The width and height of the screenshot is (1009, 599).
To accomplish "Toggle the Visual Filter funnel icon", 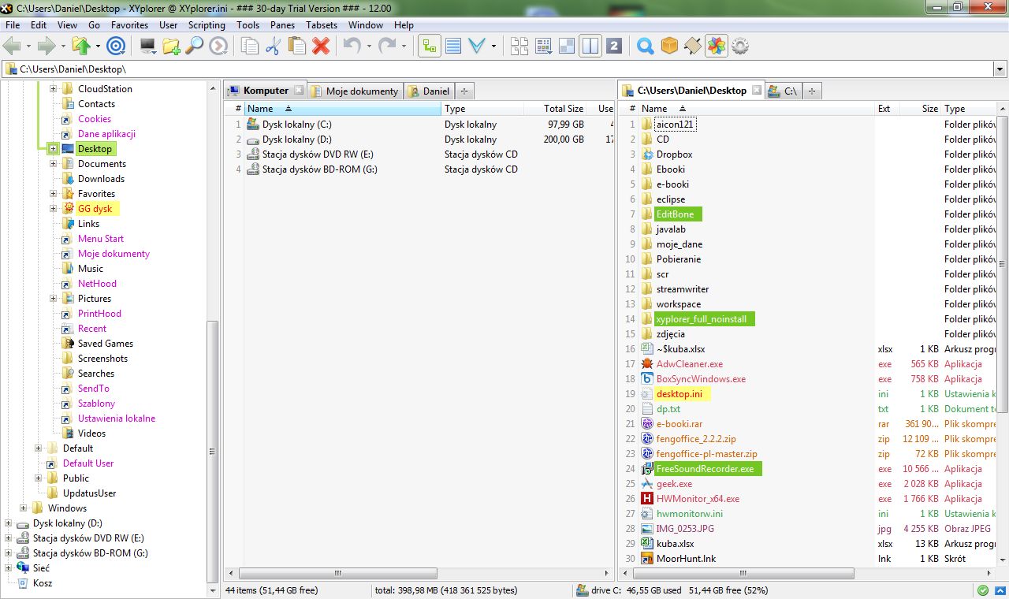I will pos(477,46).
